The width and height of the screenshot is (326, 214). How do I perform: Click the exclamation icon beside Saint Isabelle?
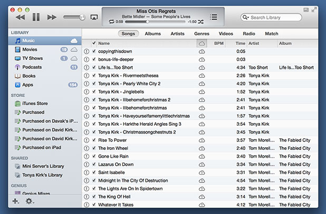coord(87,172)
